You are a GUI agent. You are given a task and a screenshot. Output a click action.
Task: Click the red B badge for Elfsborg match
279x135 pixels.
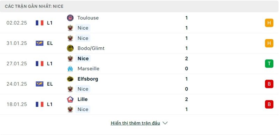[269, 84]
